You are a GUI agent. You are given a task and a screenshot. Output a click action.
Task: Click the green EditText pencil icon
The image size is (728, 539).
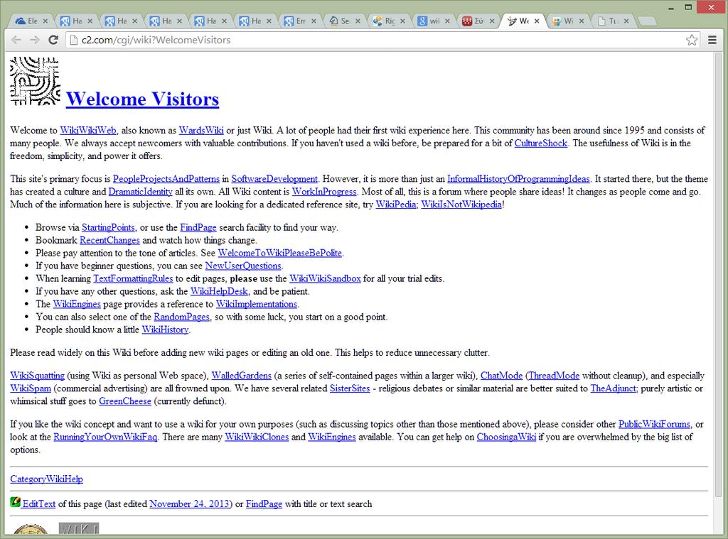tap(16, 502)
